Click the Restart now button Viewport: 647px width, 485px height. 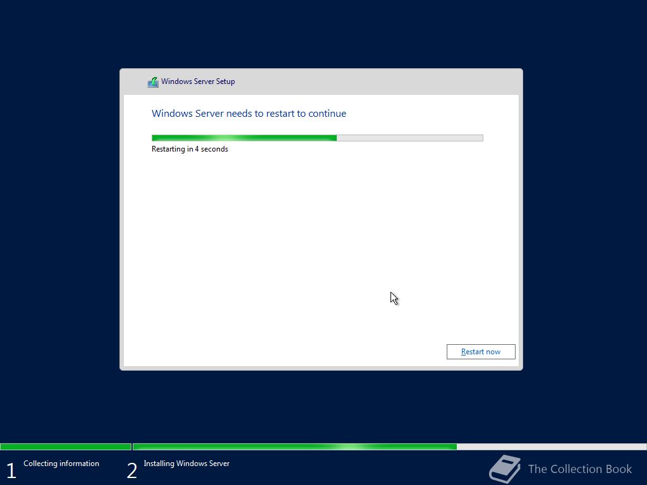pyautogui.click(x=481, y=352)
